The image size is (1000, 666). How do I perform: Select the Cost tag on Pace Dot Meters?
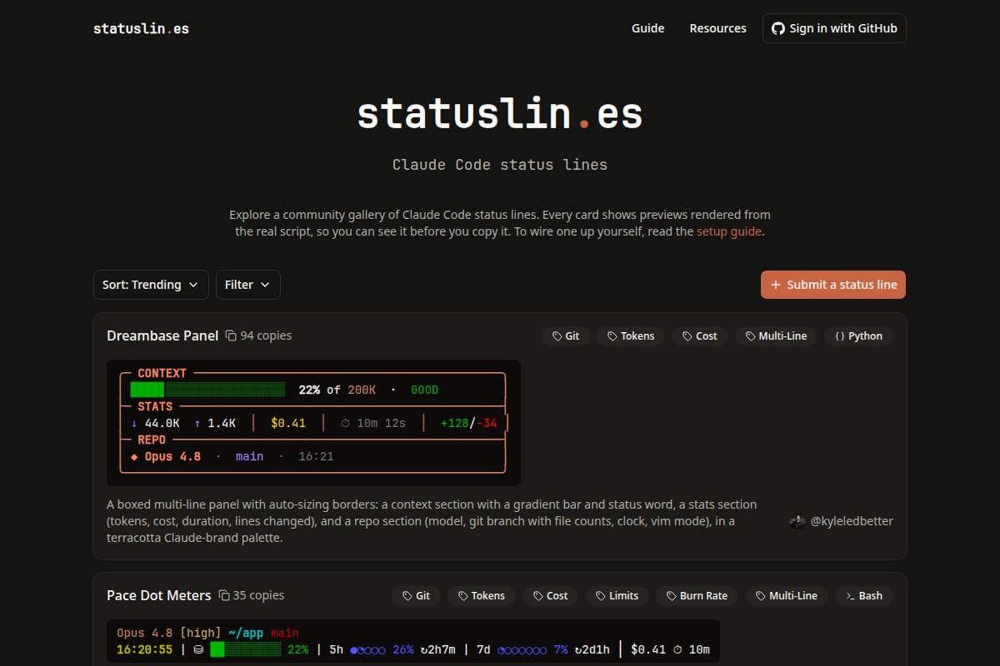pyautogui.click(x=551, y=596)
